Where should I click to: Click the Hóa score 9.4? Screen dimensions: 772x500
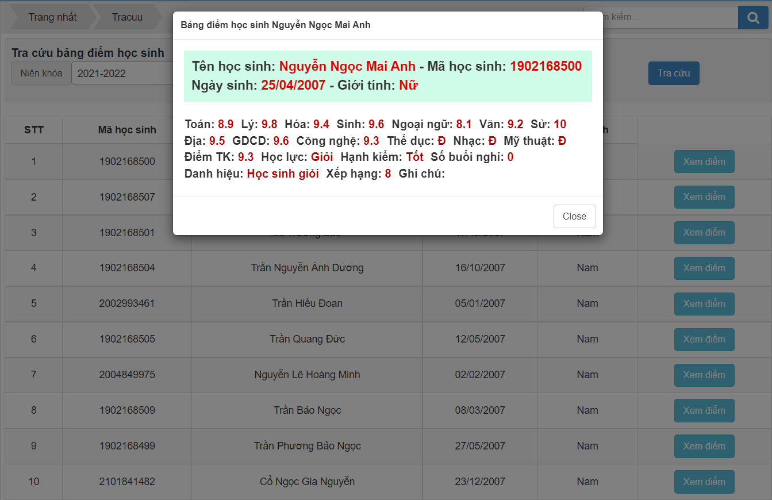pos(321,124)
